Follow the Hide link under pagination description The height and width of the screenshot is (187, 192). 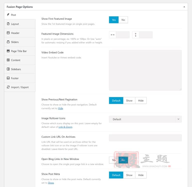[x=60, y=108]
